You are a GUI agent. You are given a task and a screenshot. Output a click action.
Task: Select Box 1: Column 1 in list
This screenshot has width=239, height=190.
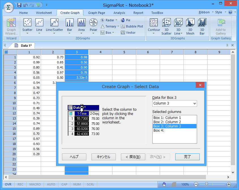point(174,118)
